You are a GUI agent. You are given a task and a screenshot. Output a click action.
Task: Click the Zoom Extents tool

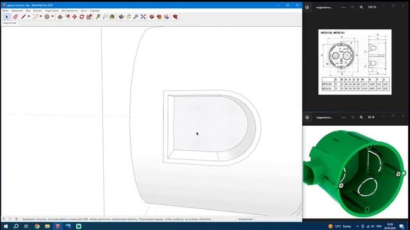pyautogui.click(x=143, y=17)
